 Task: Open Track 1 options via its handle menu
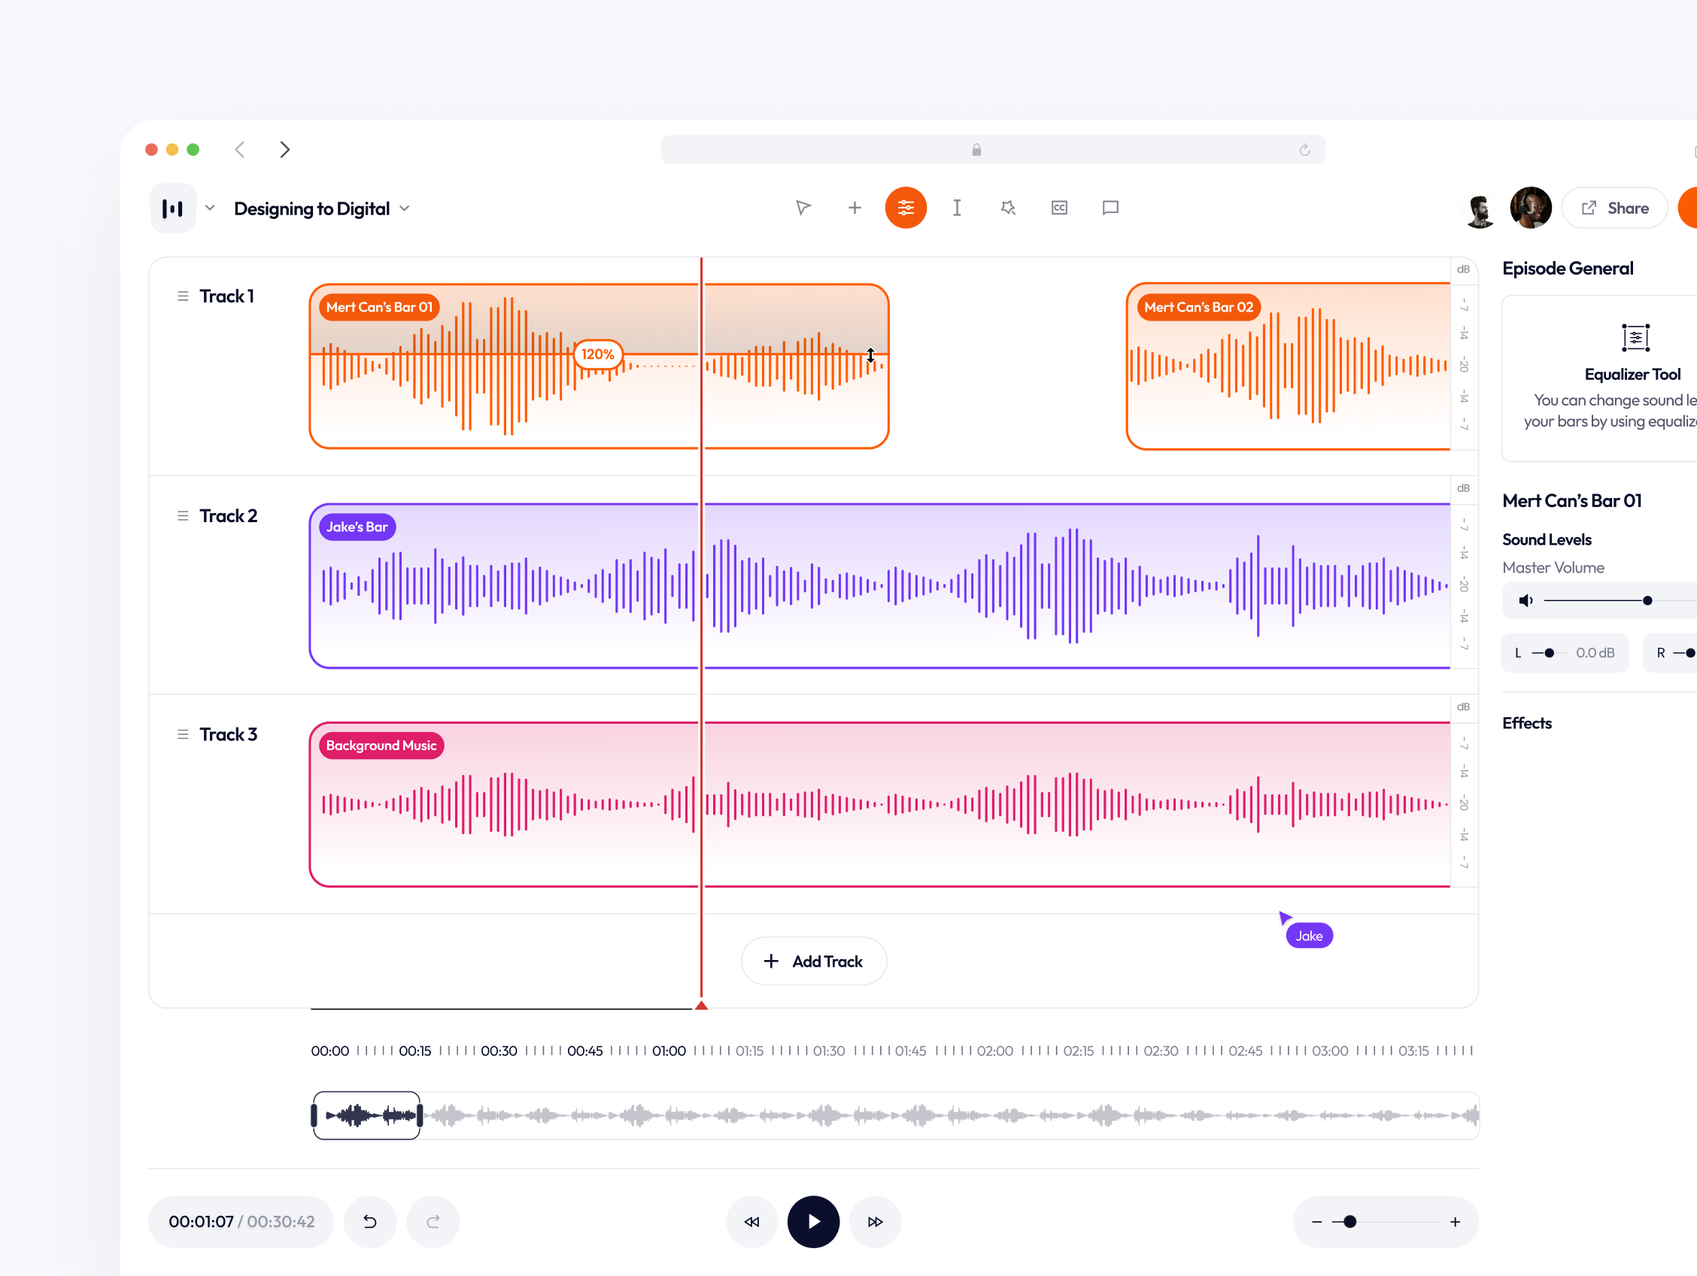[x=183, y=296]
